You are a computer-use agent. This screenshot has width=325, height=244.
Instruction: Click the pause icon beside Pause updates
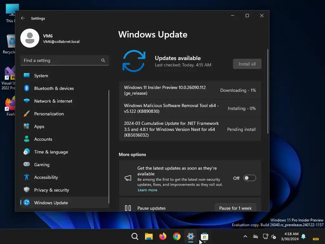[128, 208]
